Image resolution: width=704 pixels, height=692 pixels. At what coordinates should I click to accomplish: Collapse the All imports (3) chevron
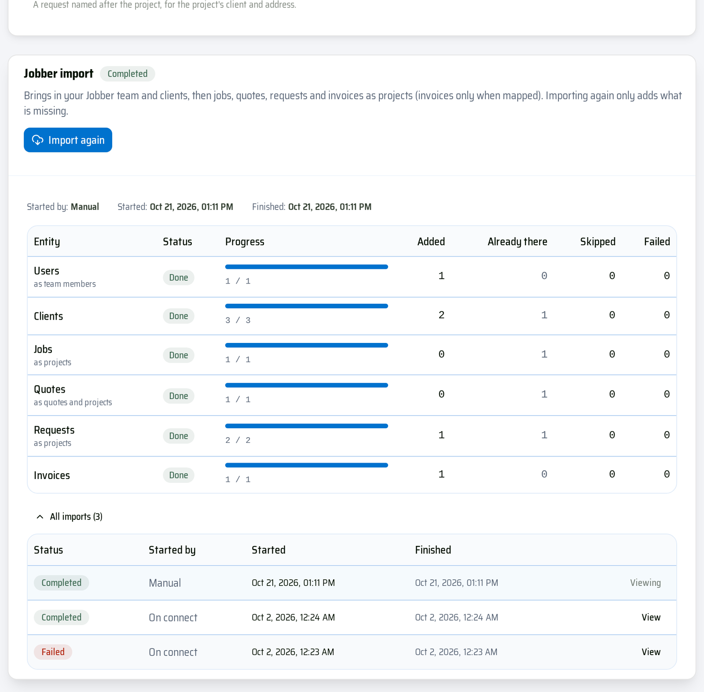pos(40,517)
